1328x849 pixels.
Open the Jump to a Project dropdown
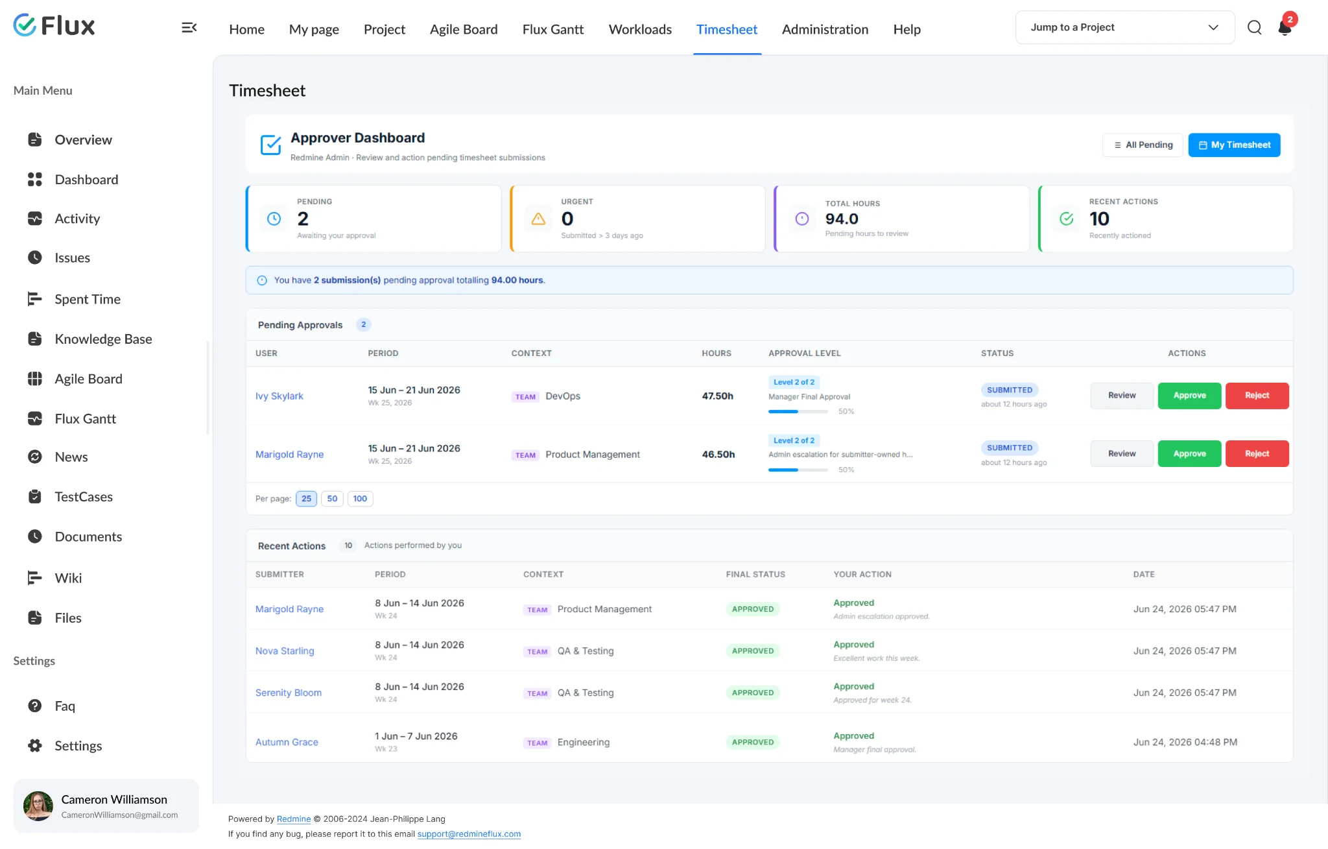point(1124,27)
